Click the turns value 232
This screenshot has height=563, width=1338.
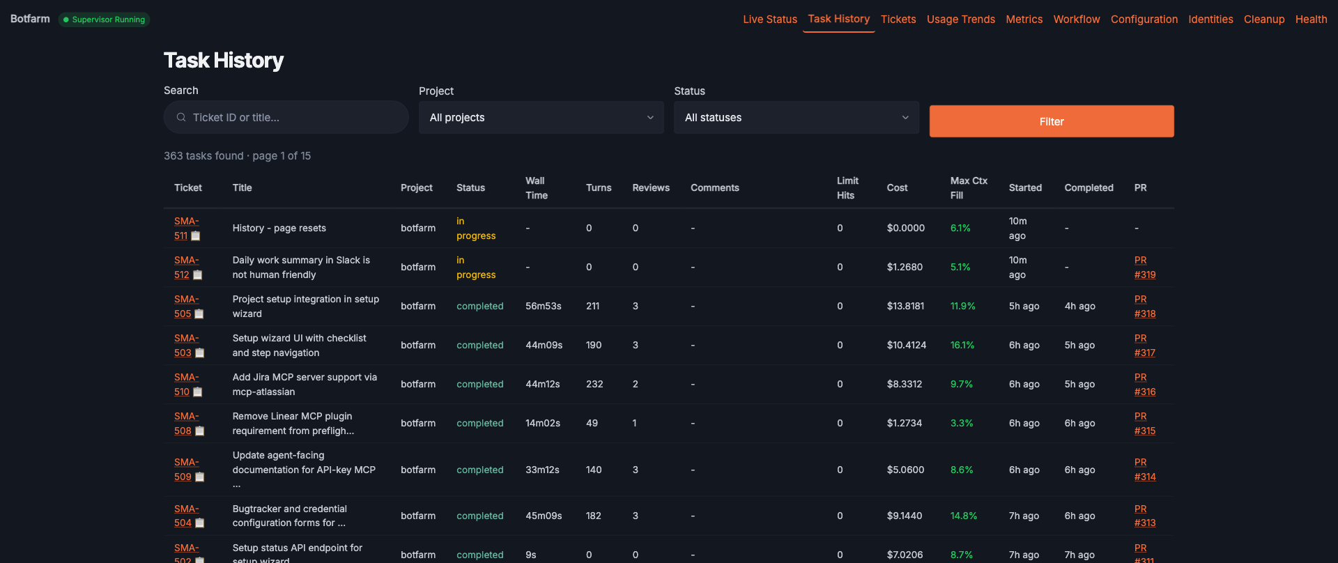pos(594,385)
